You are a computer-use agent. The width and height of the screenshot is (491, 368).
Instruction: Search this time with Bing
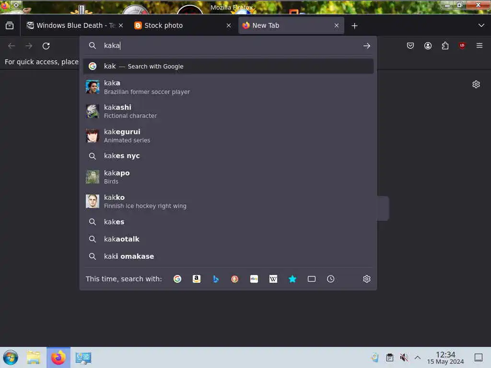pyautogui.click(x=215, y=279)
